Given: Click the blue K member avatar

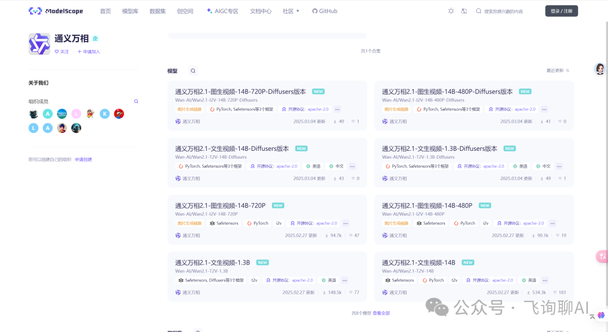Looking at the screenshot, I should point(105,114).
